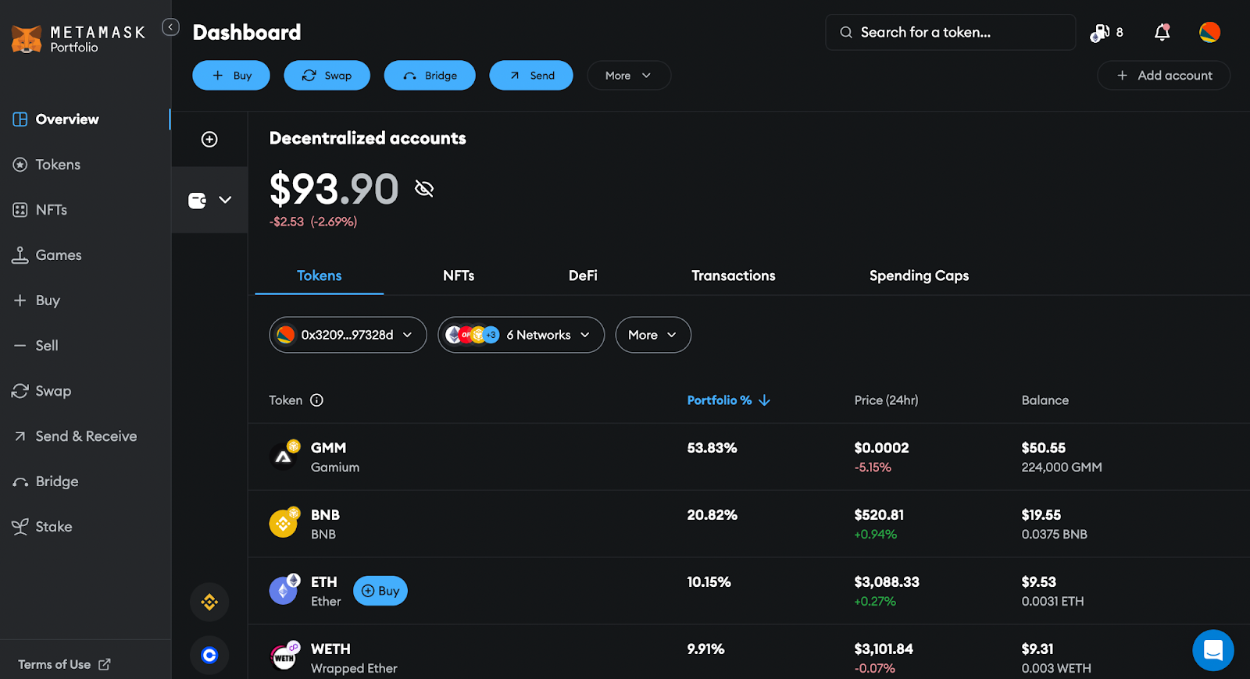The height and width of the screenshot is (679, 1250).
Task: Open Games in the sidebar
Action: [x=59, y=255]
